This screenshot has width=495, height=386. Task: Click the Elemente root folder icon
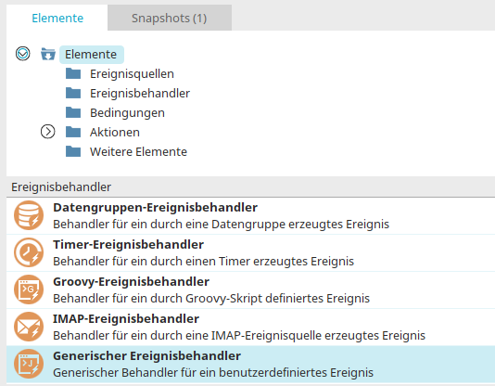click(x=48, y=54)
